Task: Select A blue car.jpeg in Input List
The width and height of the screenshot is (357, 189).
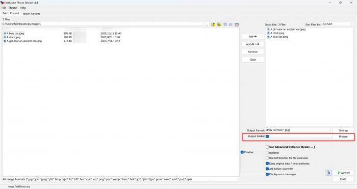Action: pyautogui.click(x=279, y=37)
